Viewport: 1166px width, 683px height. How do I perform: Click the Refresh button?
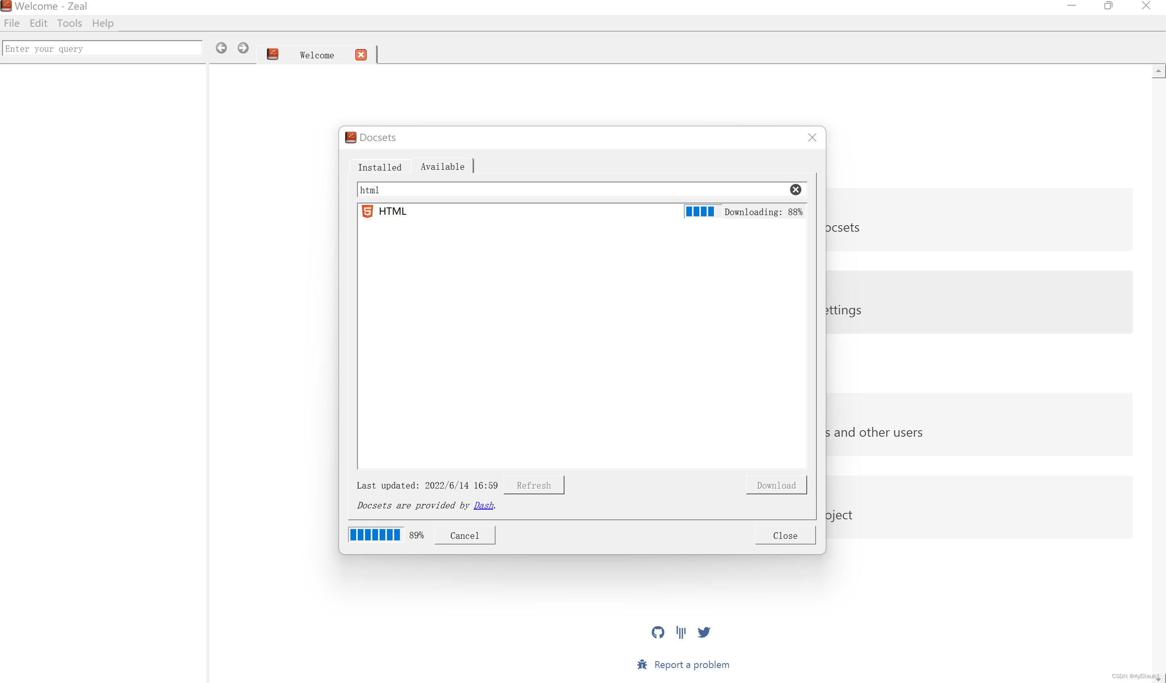pos(534,485)
